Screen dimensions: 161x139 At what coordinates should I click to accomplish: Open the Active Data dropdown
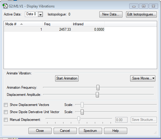pyautogui.click(x=40, y=14)
